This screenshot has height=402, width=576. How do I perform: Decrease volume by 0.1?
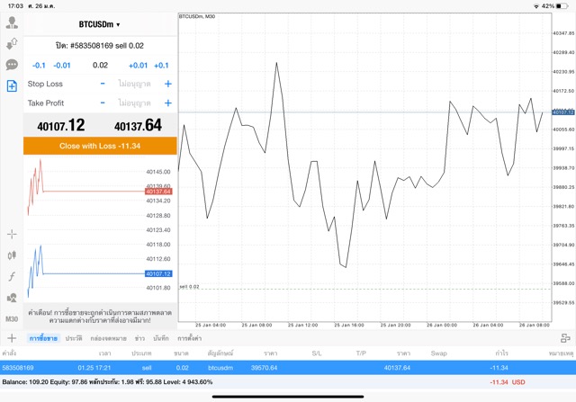[39, 66]
